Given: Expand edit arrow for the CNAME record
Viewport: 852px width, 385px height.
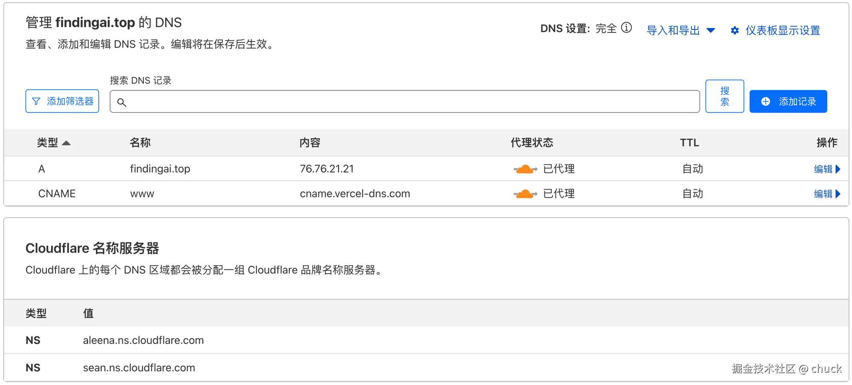Looking at the screenshot, I should point(838,194).
